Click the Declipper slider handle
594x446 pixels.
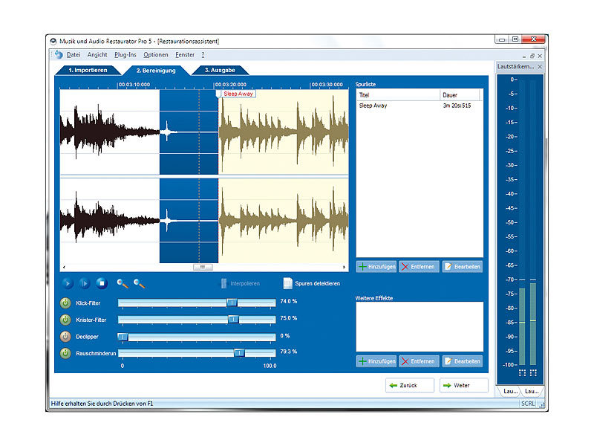[123, 337]
